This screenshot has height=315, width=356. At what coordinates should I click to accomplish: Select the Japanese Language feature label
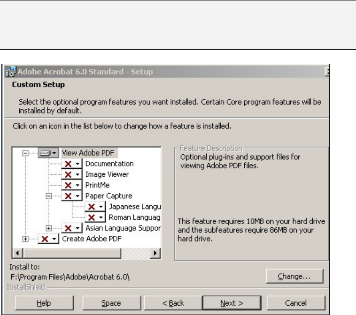[x=135, y=207]
